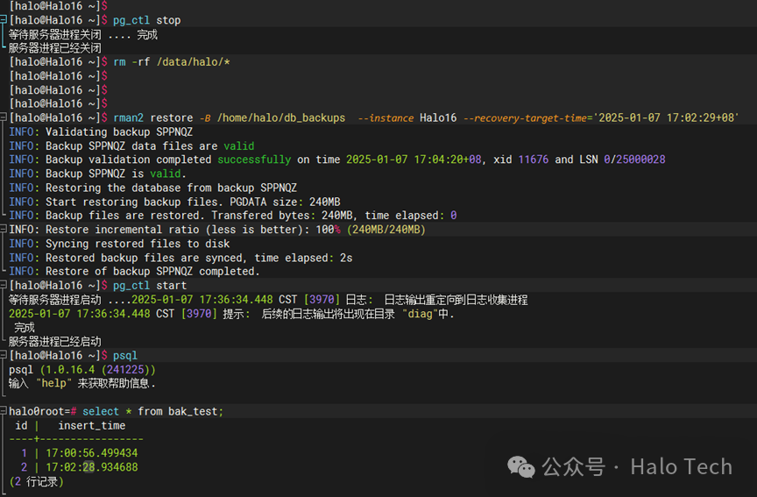Select the value "17:00:56.499434"
The width and height of the screenshot is (757, 497).
point(92,453)
